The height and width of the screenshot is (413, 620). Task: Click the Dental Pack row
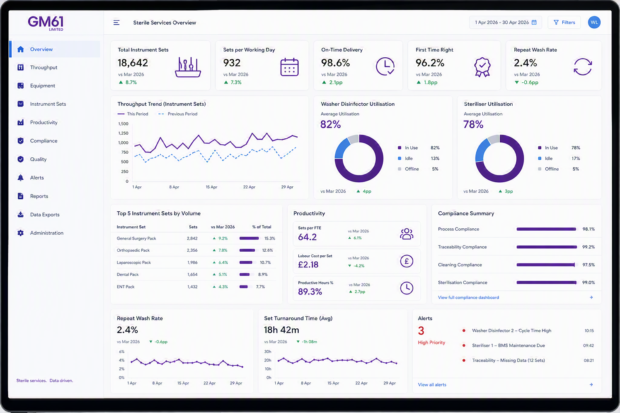pyautogui.click(x=196, y=275)
